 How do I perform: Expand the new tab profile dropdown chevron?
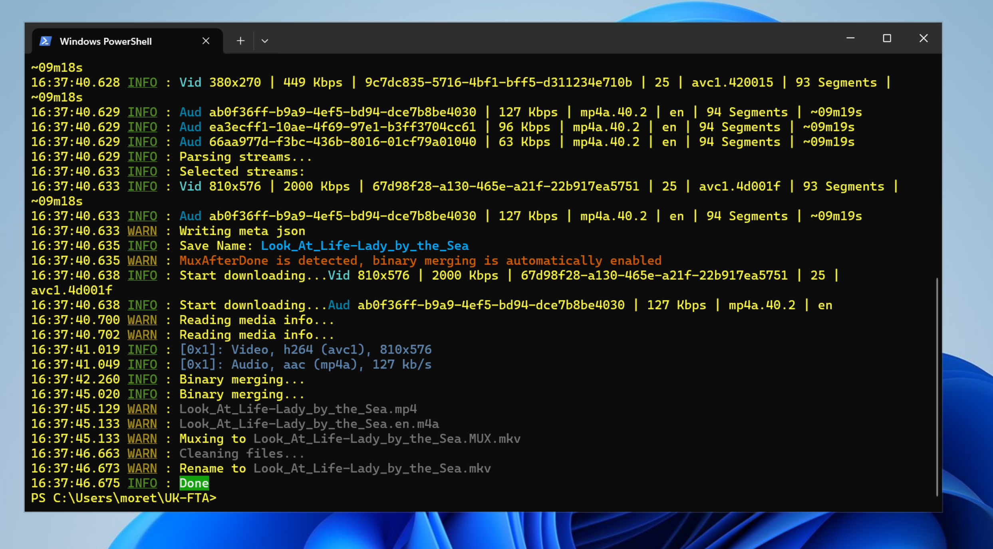coord(264,41)
